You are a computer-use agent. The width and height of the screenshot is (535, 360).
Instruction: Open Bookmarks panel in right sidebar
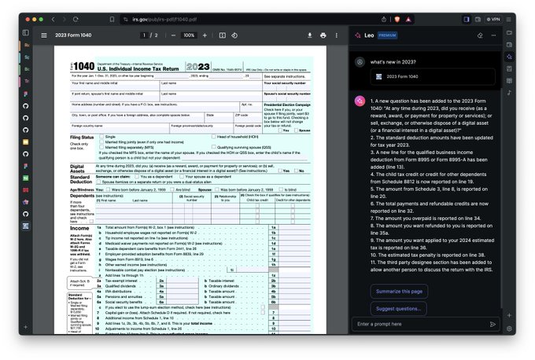(x=509, y=68)
